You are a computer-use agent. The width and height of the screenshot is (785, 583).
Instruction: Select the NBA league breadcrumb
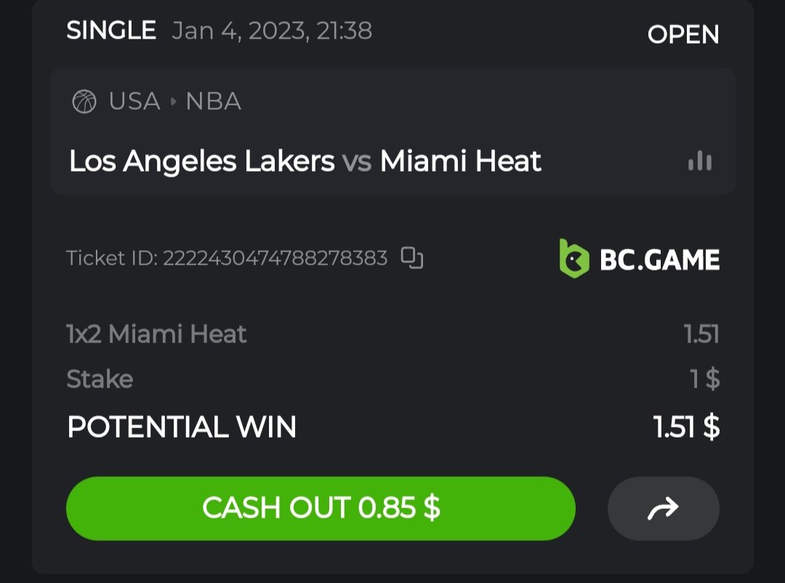pos(214,102)
